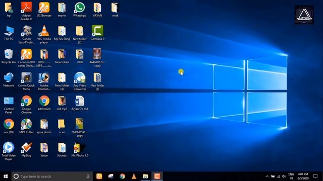The height and width of the screenshot is (181, 323).
Task: Select the VLC media player desktop shortcut
Action: tap(44, 35)
